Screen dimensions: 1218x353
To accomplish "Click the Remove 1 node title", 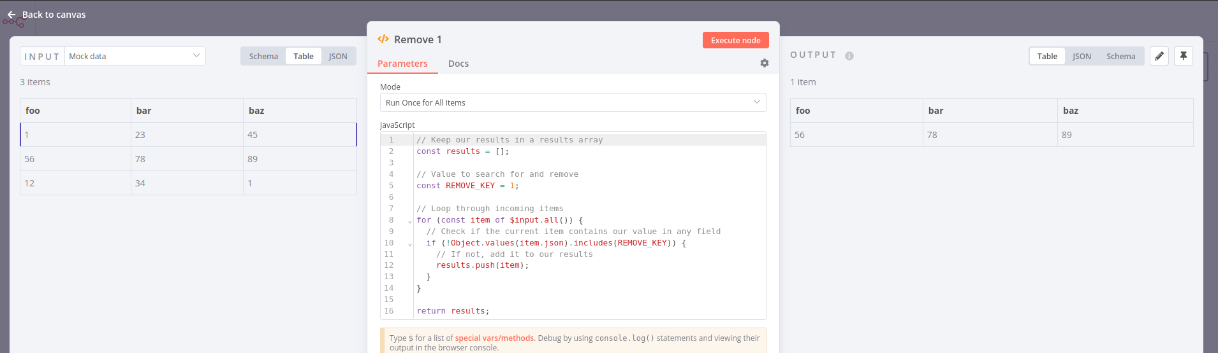I will pyautogui.click(x=418, y=39).
